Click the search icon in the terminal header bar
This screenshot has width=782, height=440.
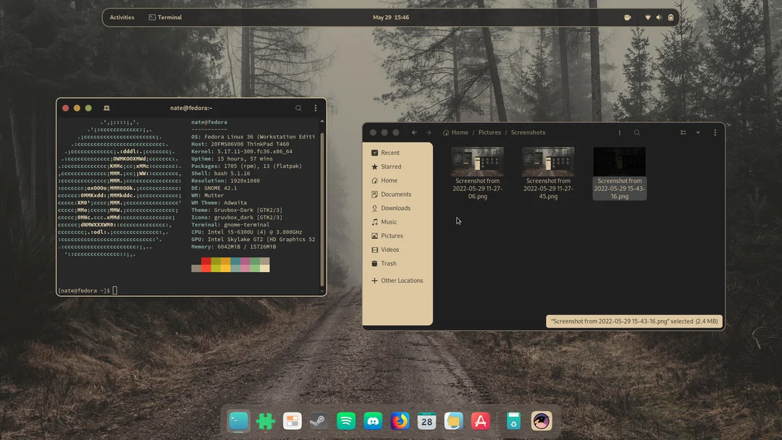tap(298, 107)
